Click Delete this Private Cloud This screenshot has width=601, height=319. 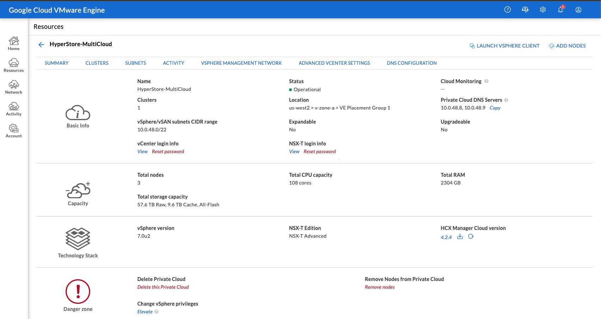click(x=163, y=287)
